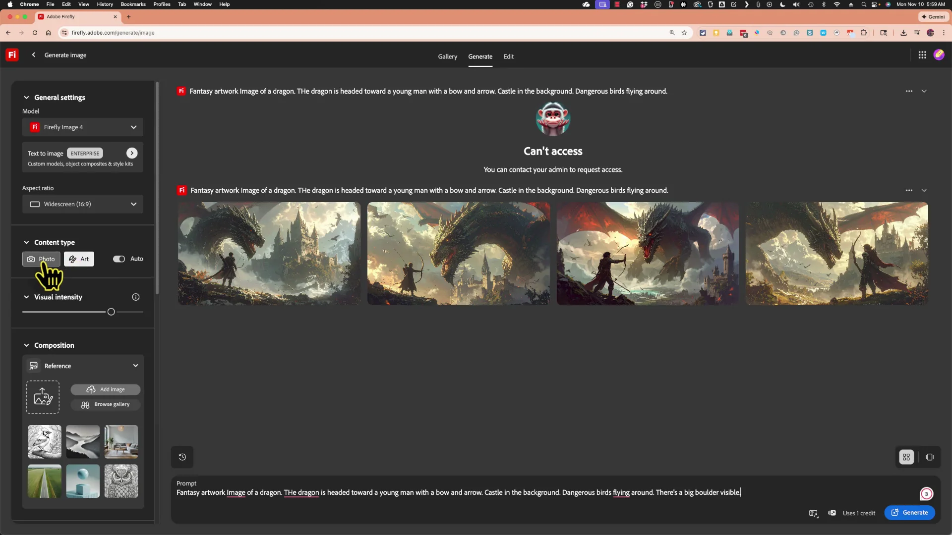Select the Photo content type
The image size is (952, 535).
(41, 259)
